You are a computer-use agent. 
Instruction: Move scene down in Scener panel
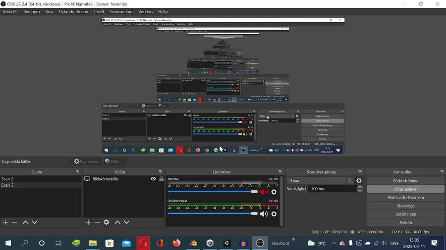click(x=34, y=222)
